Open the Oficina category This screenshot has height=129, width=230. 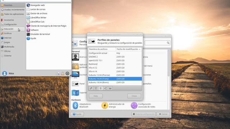13,51
